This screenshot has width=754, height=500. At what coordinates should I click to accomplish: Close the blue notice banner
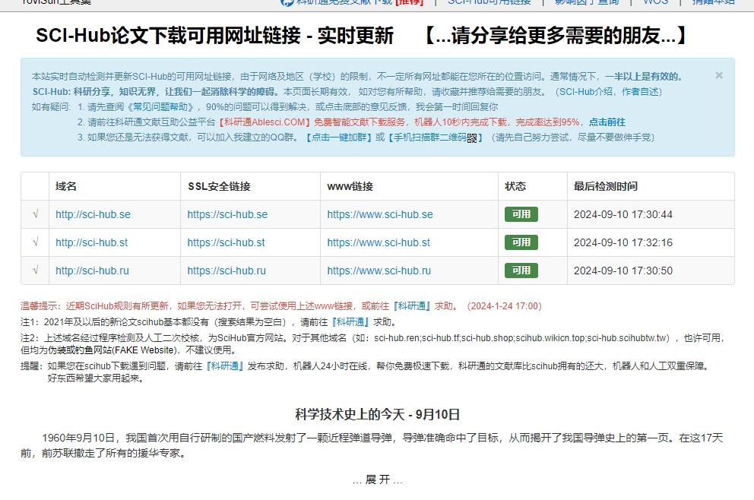(x=719, y=75)
